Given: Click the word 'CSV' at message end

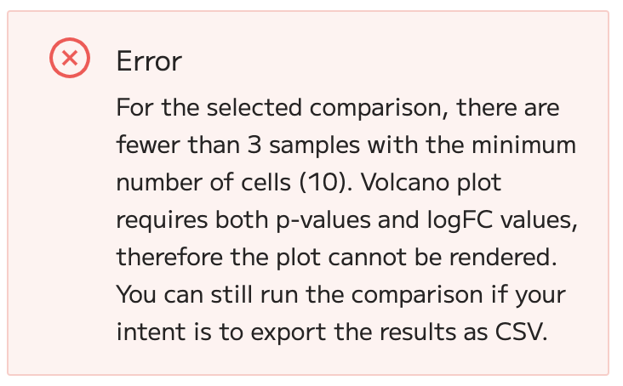Looking at the screenshot, I should [521, 332].
